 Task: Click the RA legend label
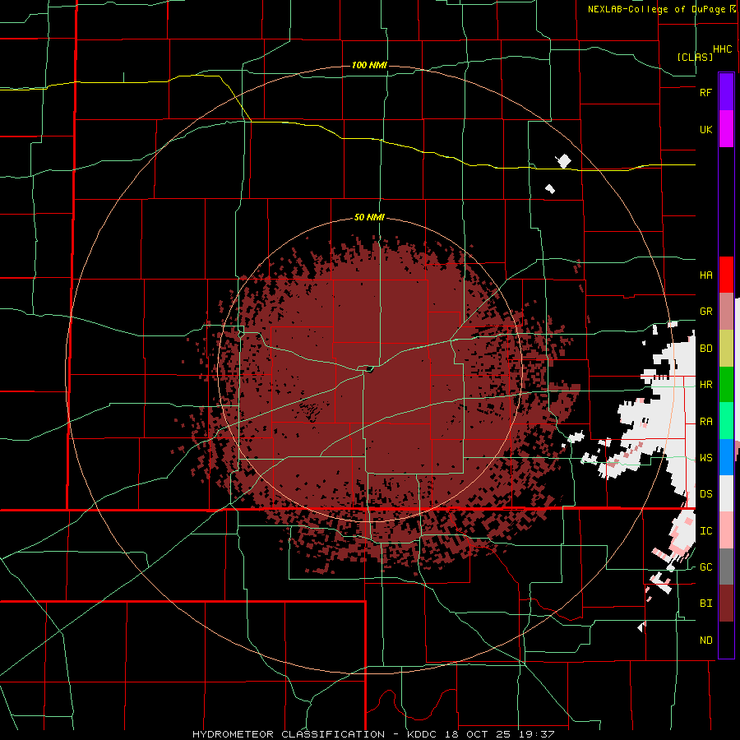click(x=705, y=422)
